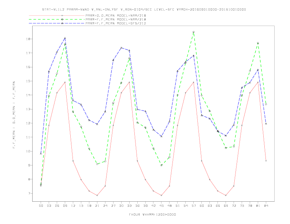290x224 pixels.
Task: Click the chart title line starting STAT=VL1L2
Action: coord(144,10)
